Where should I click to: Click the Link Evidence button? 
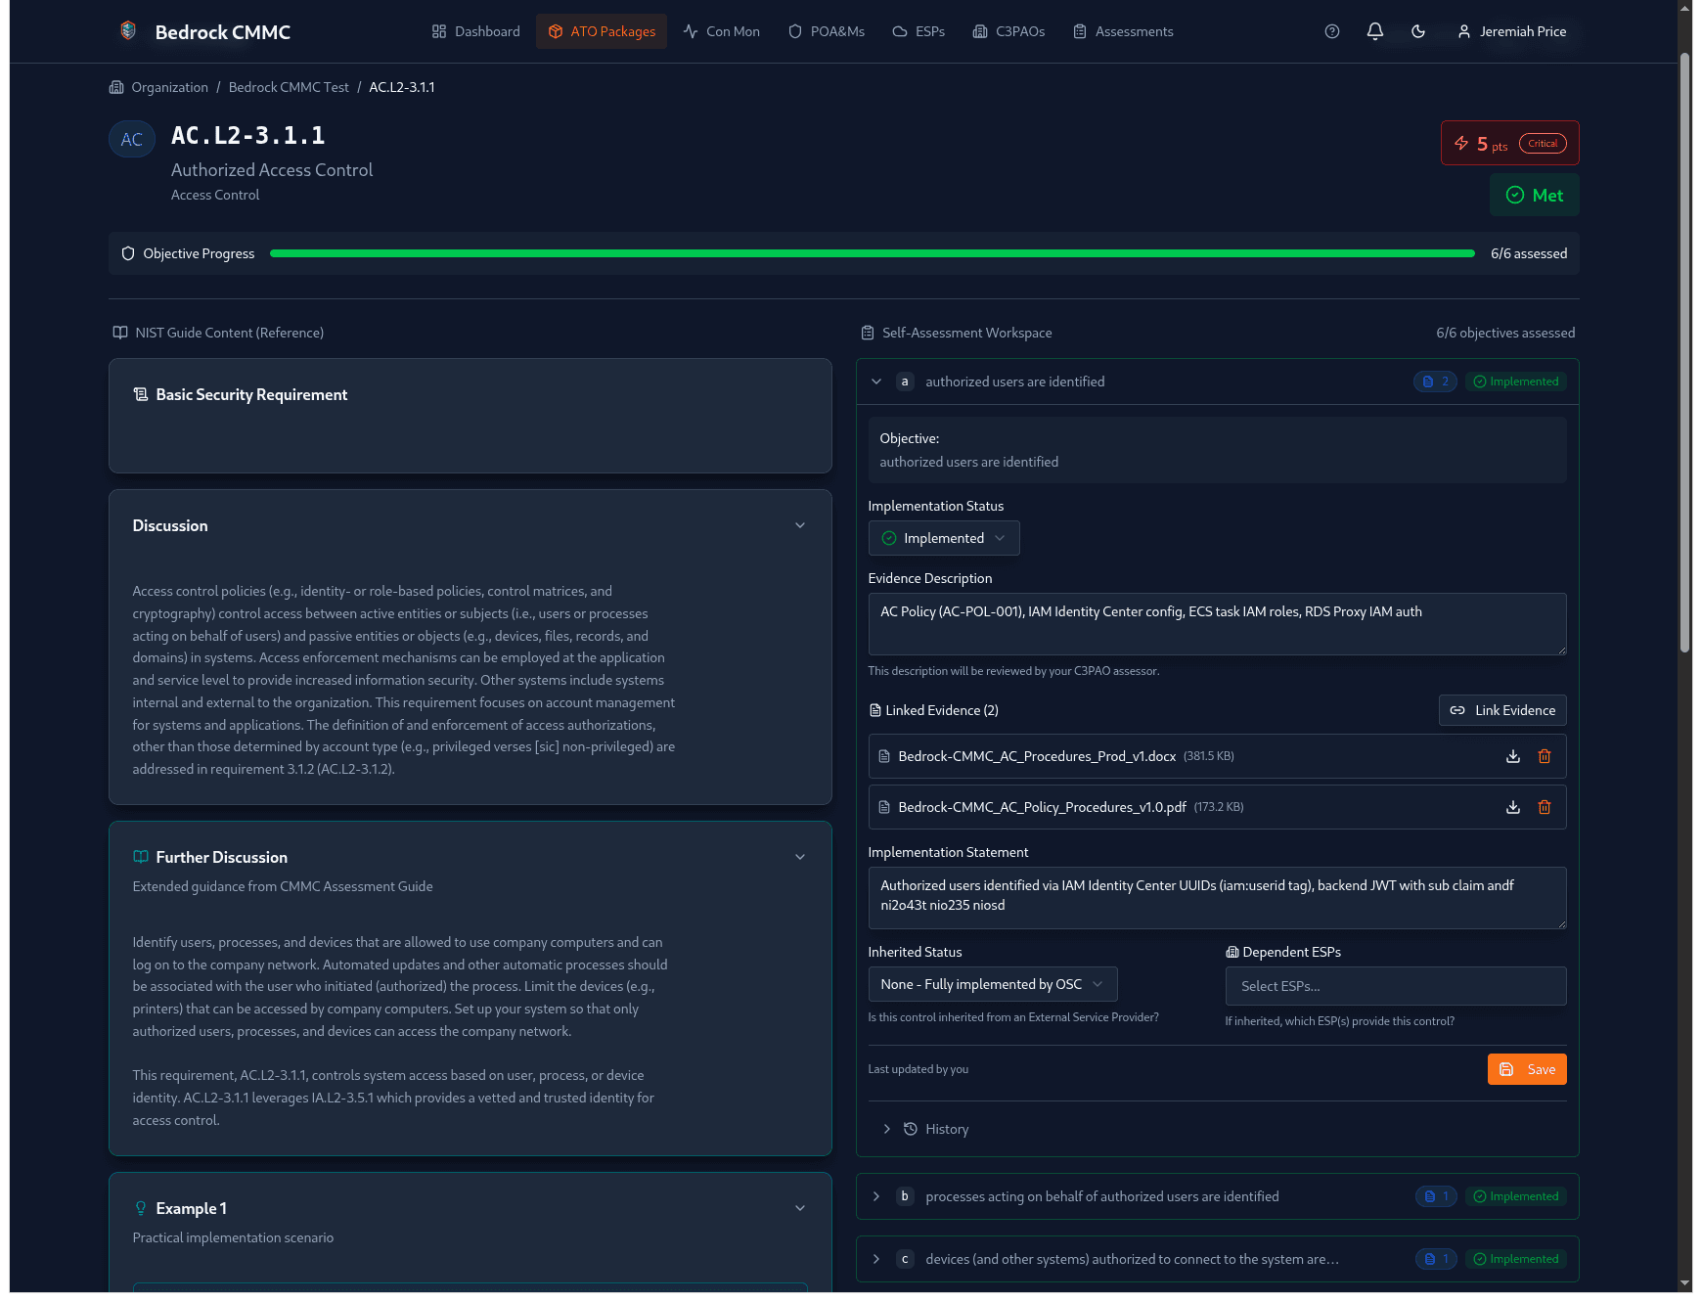click(x=1502, y=710)
